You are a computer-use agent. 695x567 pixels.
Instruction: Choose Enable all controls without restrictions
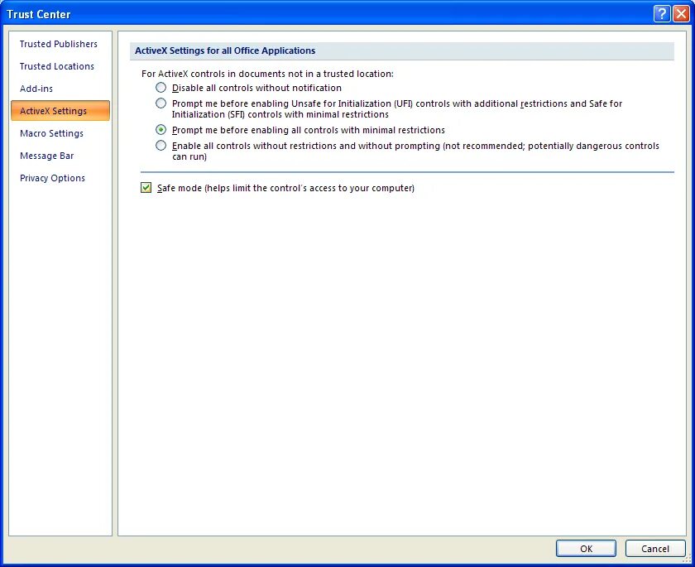161,146
